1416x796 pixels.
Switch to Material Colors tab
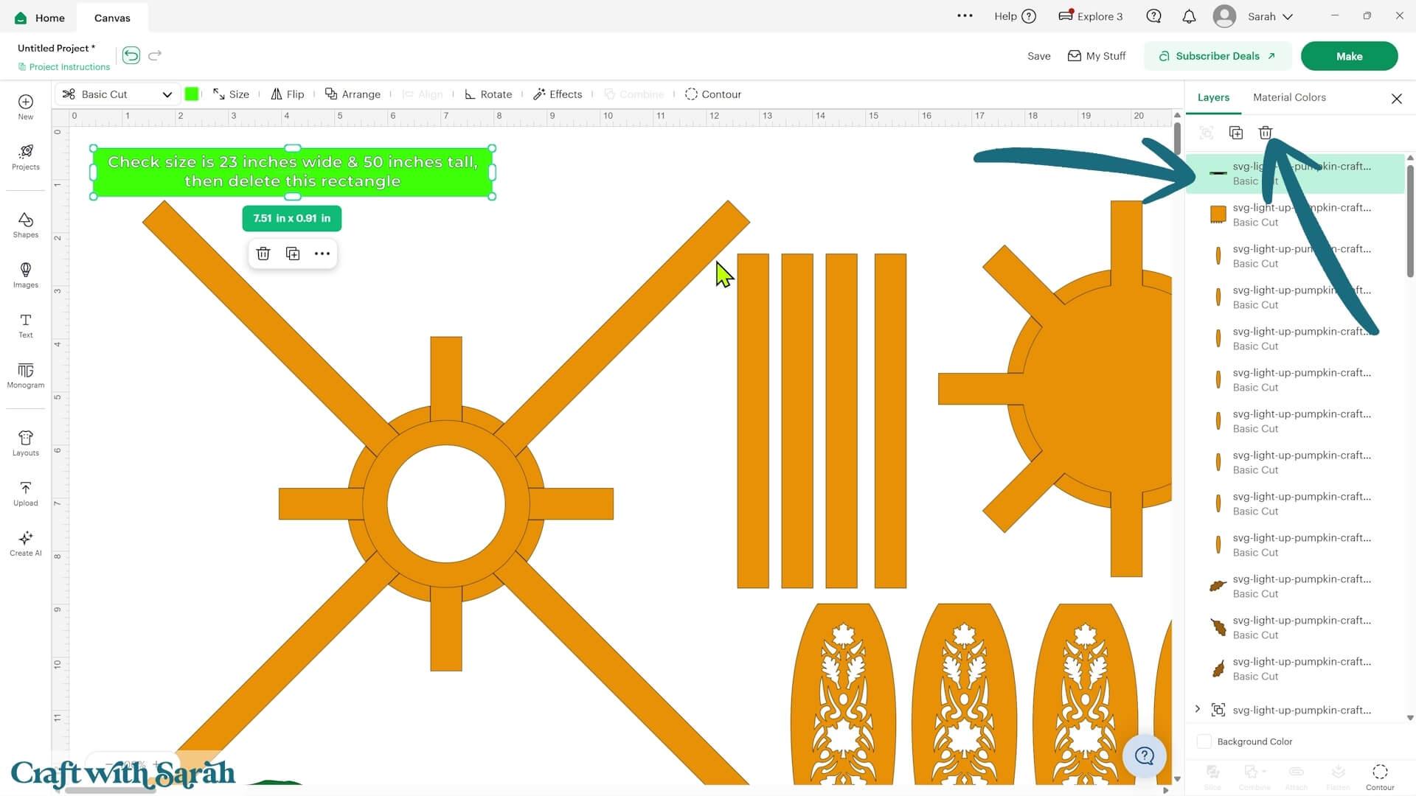coord(1289,97)
